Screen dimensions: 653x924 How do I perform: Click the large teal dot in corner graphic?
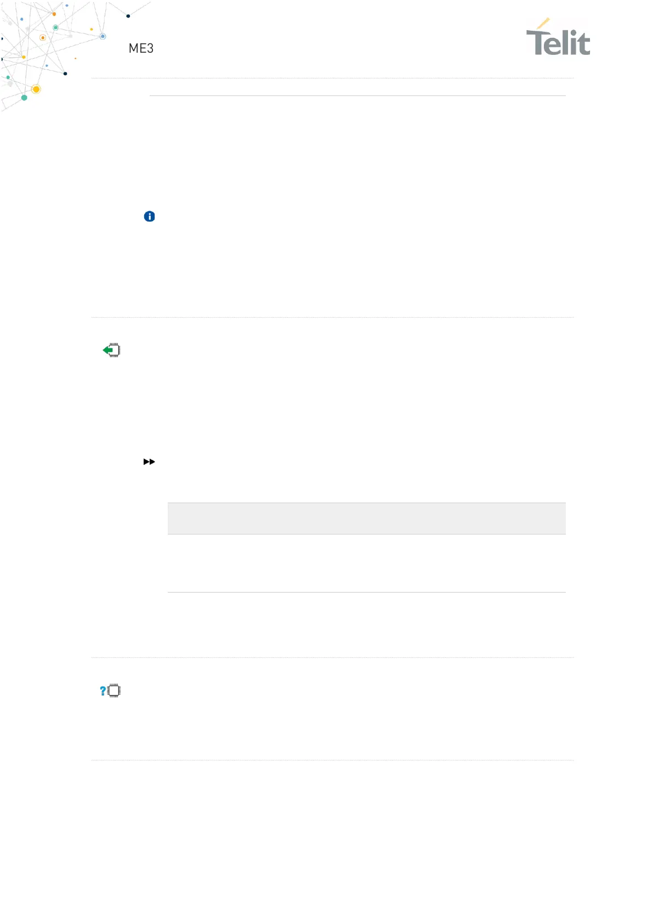[24, 98]
